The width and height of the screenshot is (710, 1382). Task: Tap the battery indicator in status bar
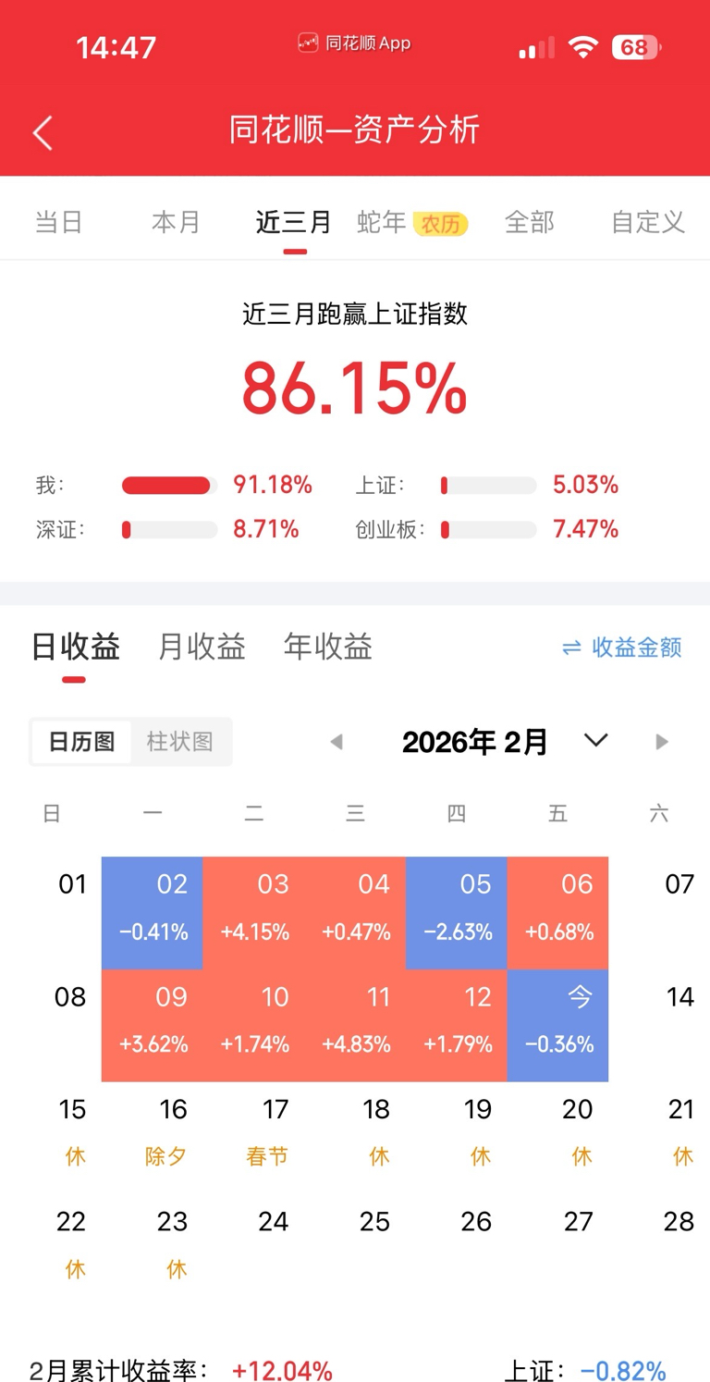click(x=636, y=47)
